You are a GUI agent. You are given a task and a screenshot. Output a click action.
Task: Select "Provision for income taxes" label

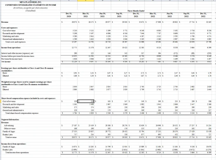coord(12,59)
